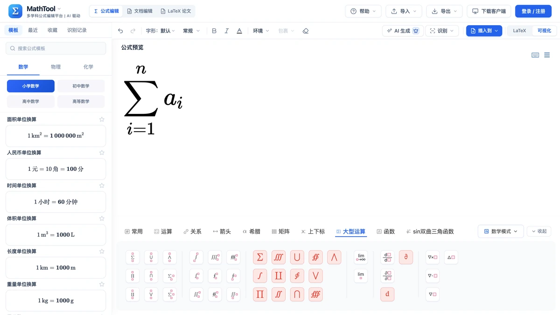Select the 初中数学 level filter

tap(81, 86)
